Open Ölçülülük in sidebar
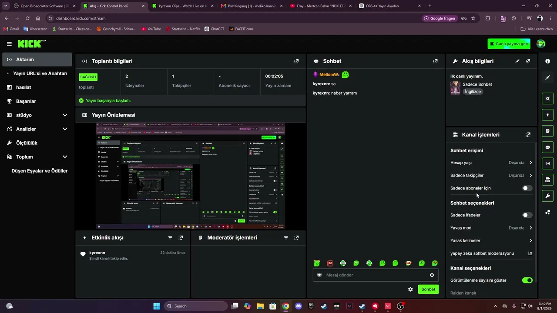557x313 pixels. click(37, 143)
